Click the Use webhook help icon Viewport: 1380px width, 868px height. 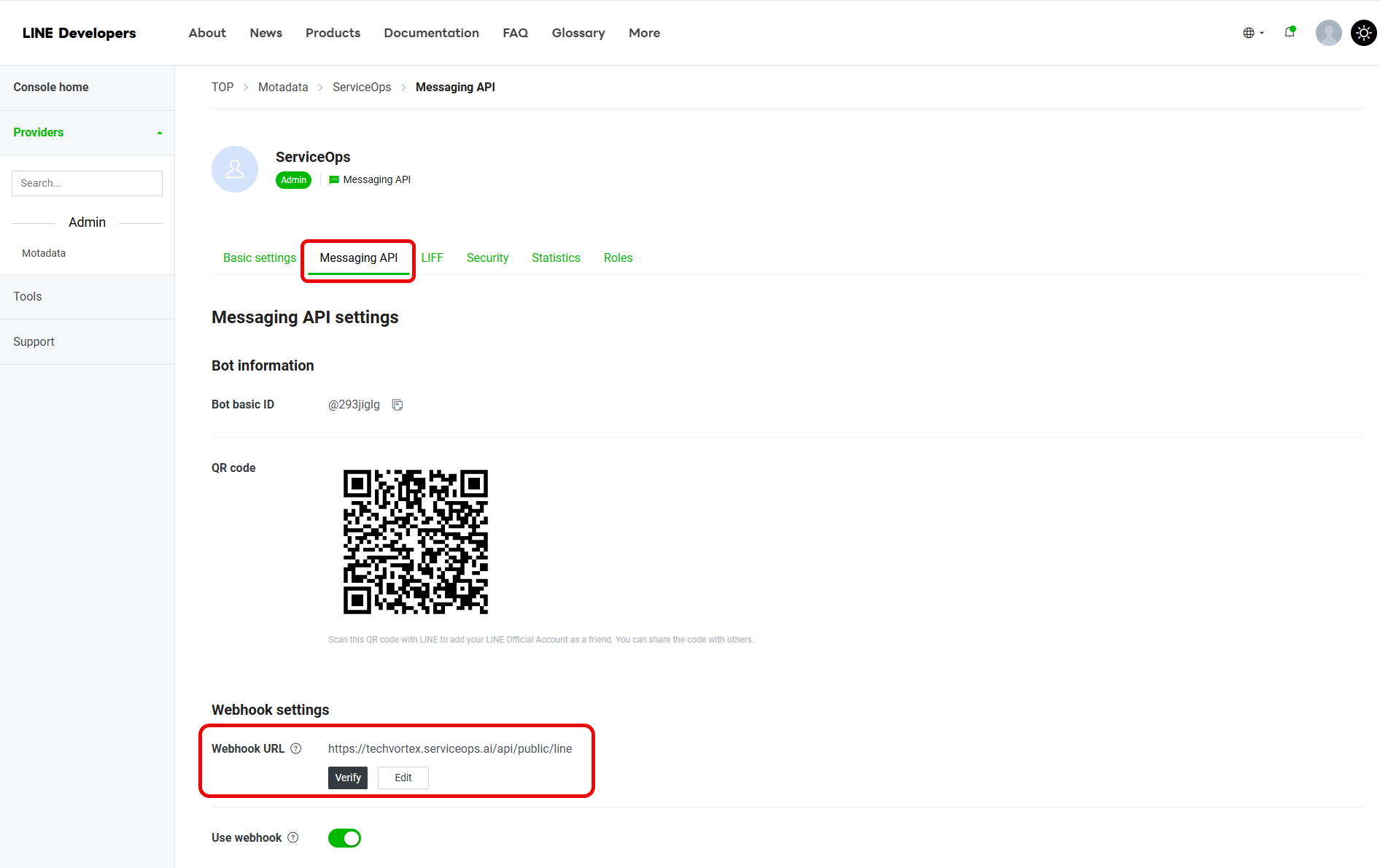tap(293, 837)
